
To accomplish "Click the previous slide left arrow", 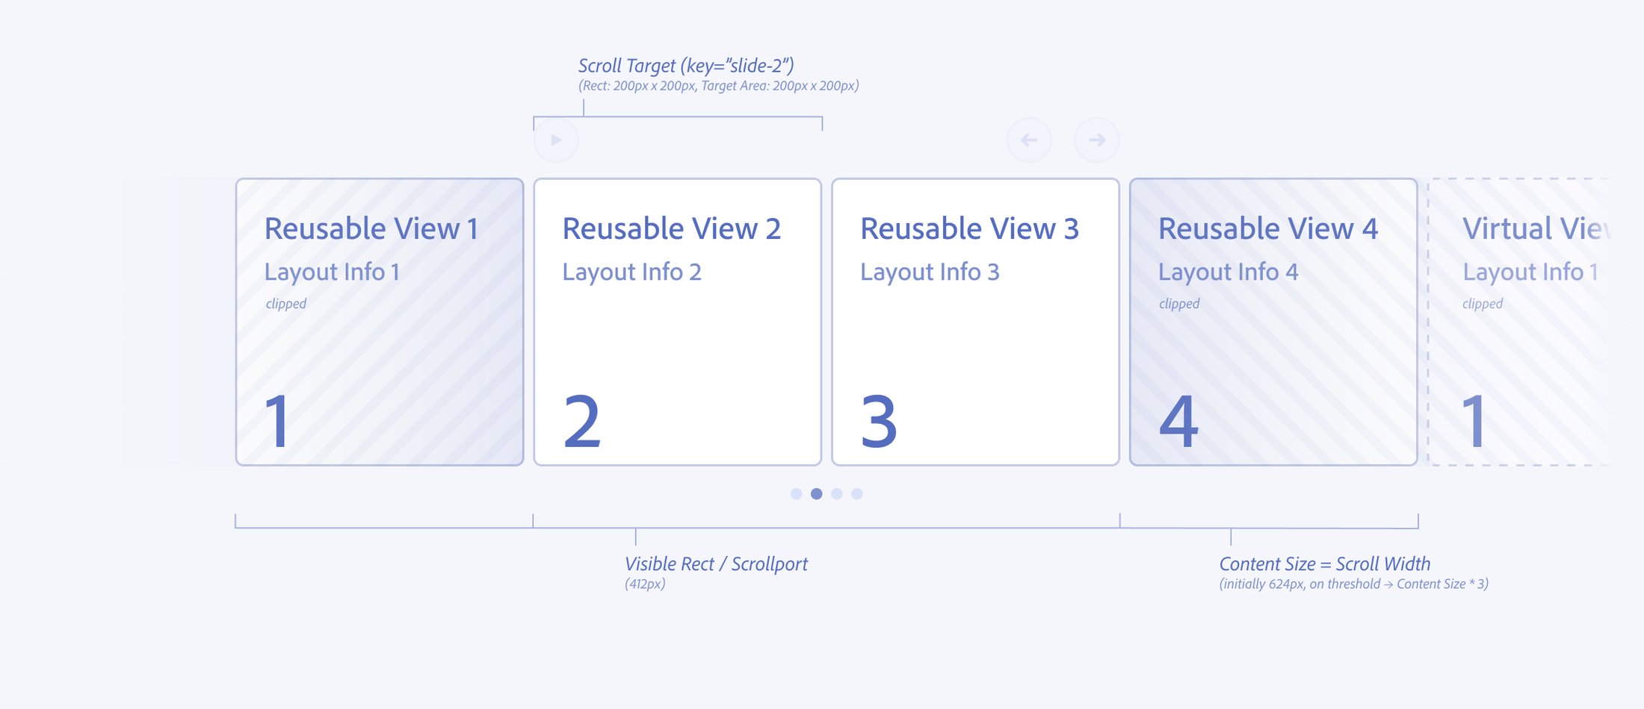I will [x=1029, y=140].
